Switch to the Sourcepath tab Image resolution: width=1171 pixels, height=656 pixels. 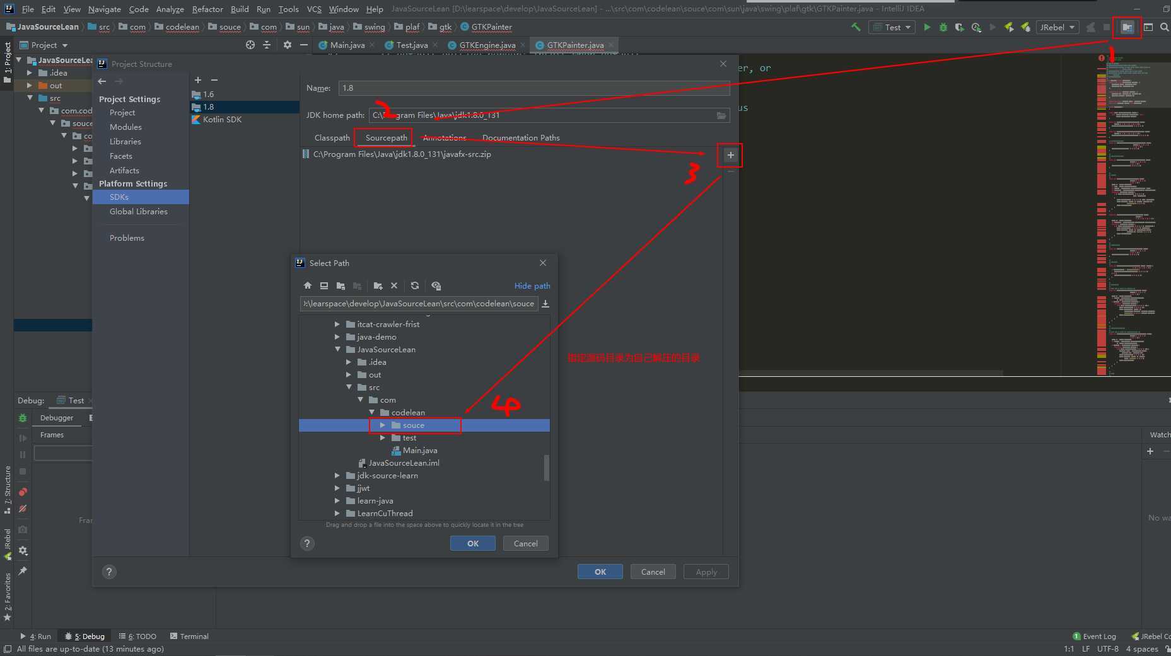386,137
